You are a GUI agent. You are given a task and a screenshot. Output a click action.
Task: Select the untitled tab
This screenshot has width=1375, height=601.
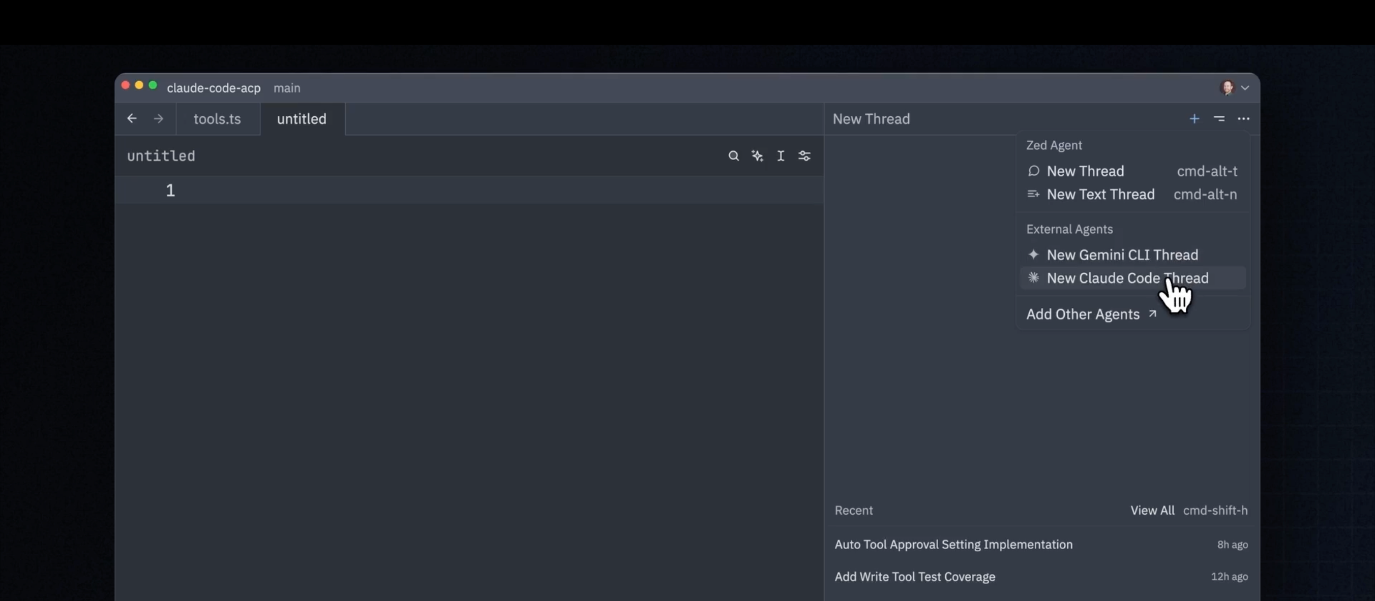click(x=301, y=119)
